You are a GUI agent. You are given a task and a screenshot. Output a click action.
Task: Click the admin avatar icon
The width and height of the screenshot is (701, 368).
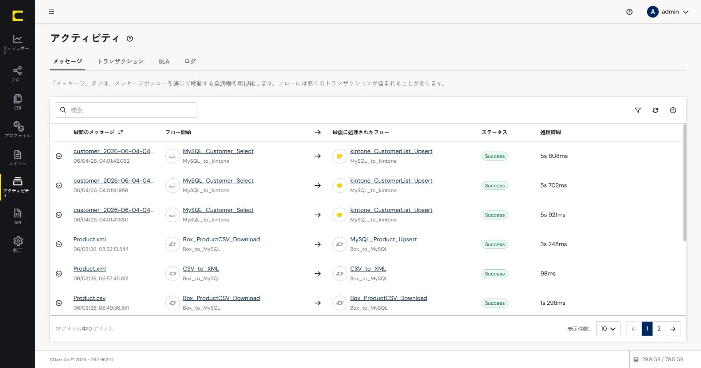tap(652, 12)
